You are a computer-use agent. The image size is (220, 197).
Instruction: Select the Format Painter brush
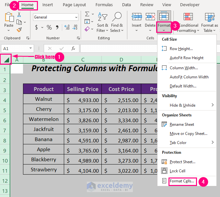pyautogui.click(x=19, y=30)
